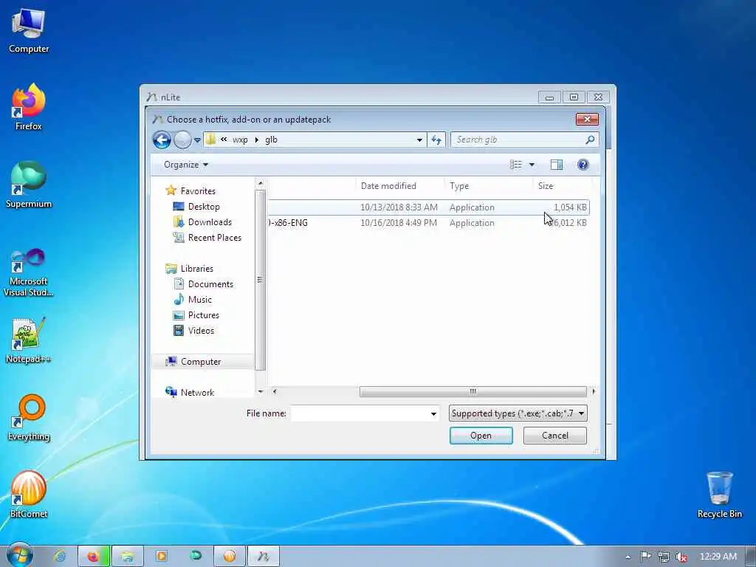Open the Supported types filter dropdown

click(518, 413)
